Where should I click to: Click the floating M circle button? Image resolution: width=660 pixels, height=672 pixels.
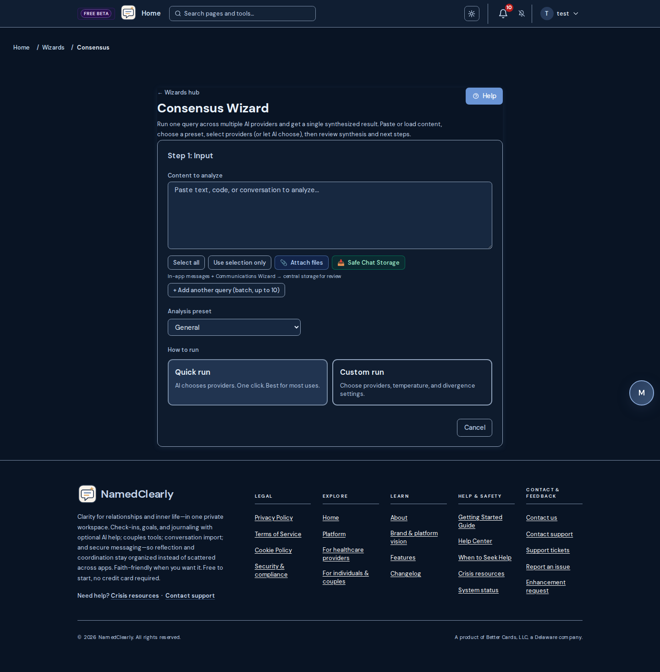(x=642, y=393)
